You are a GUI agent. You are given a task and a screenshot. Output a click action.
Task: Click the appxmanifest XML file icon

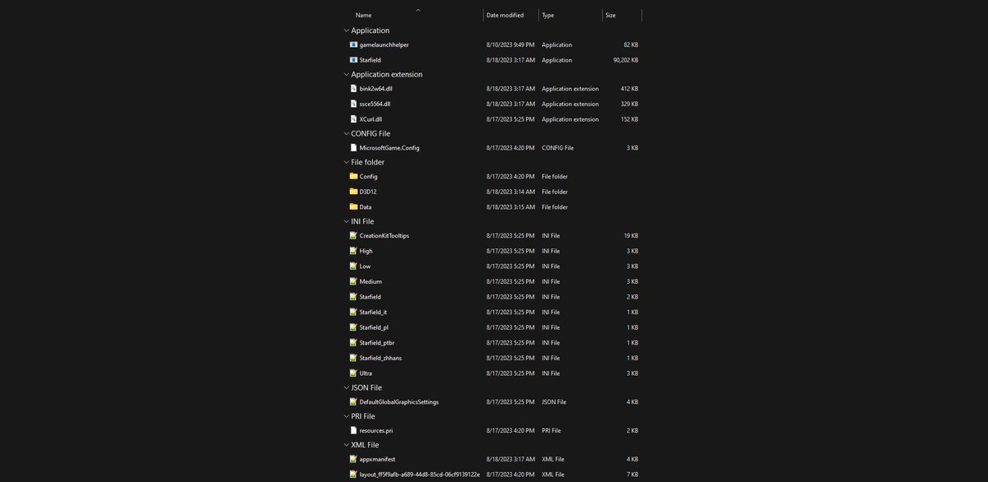coord(353,459)
